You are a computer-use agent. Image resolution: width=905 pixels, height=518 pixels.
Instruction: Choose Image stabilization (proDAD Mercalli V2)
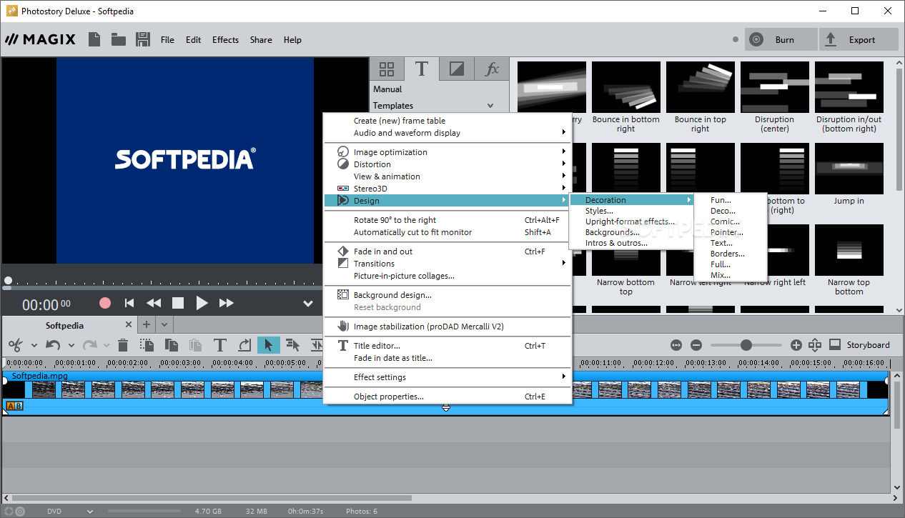[x=447, y=327]
